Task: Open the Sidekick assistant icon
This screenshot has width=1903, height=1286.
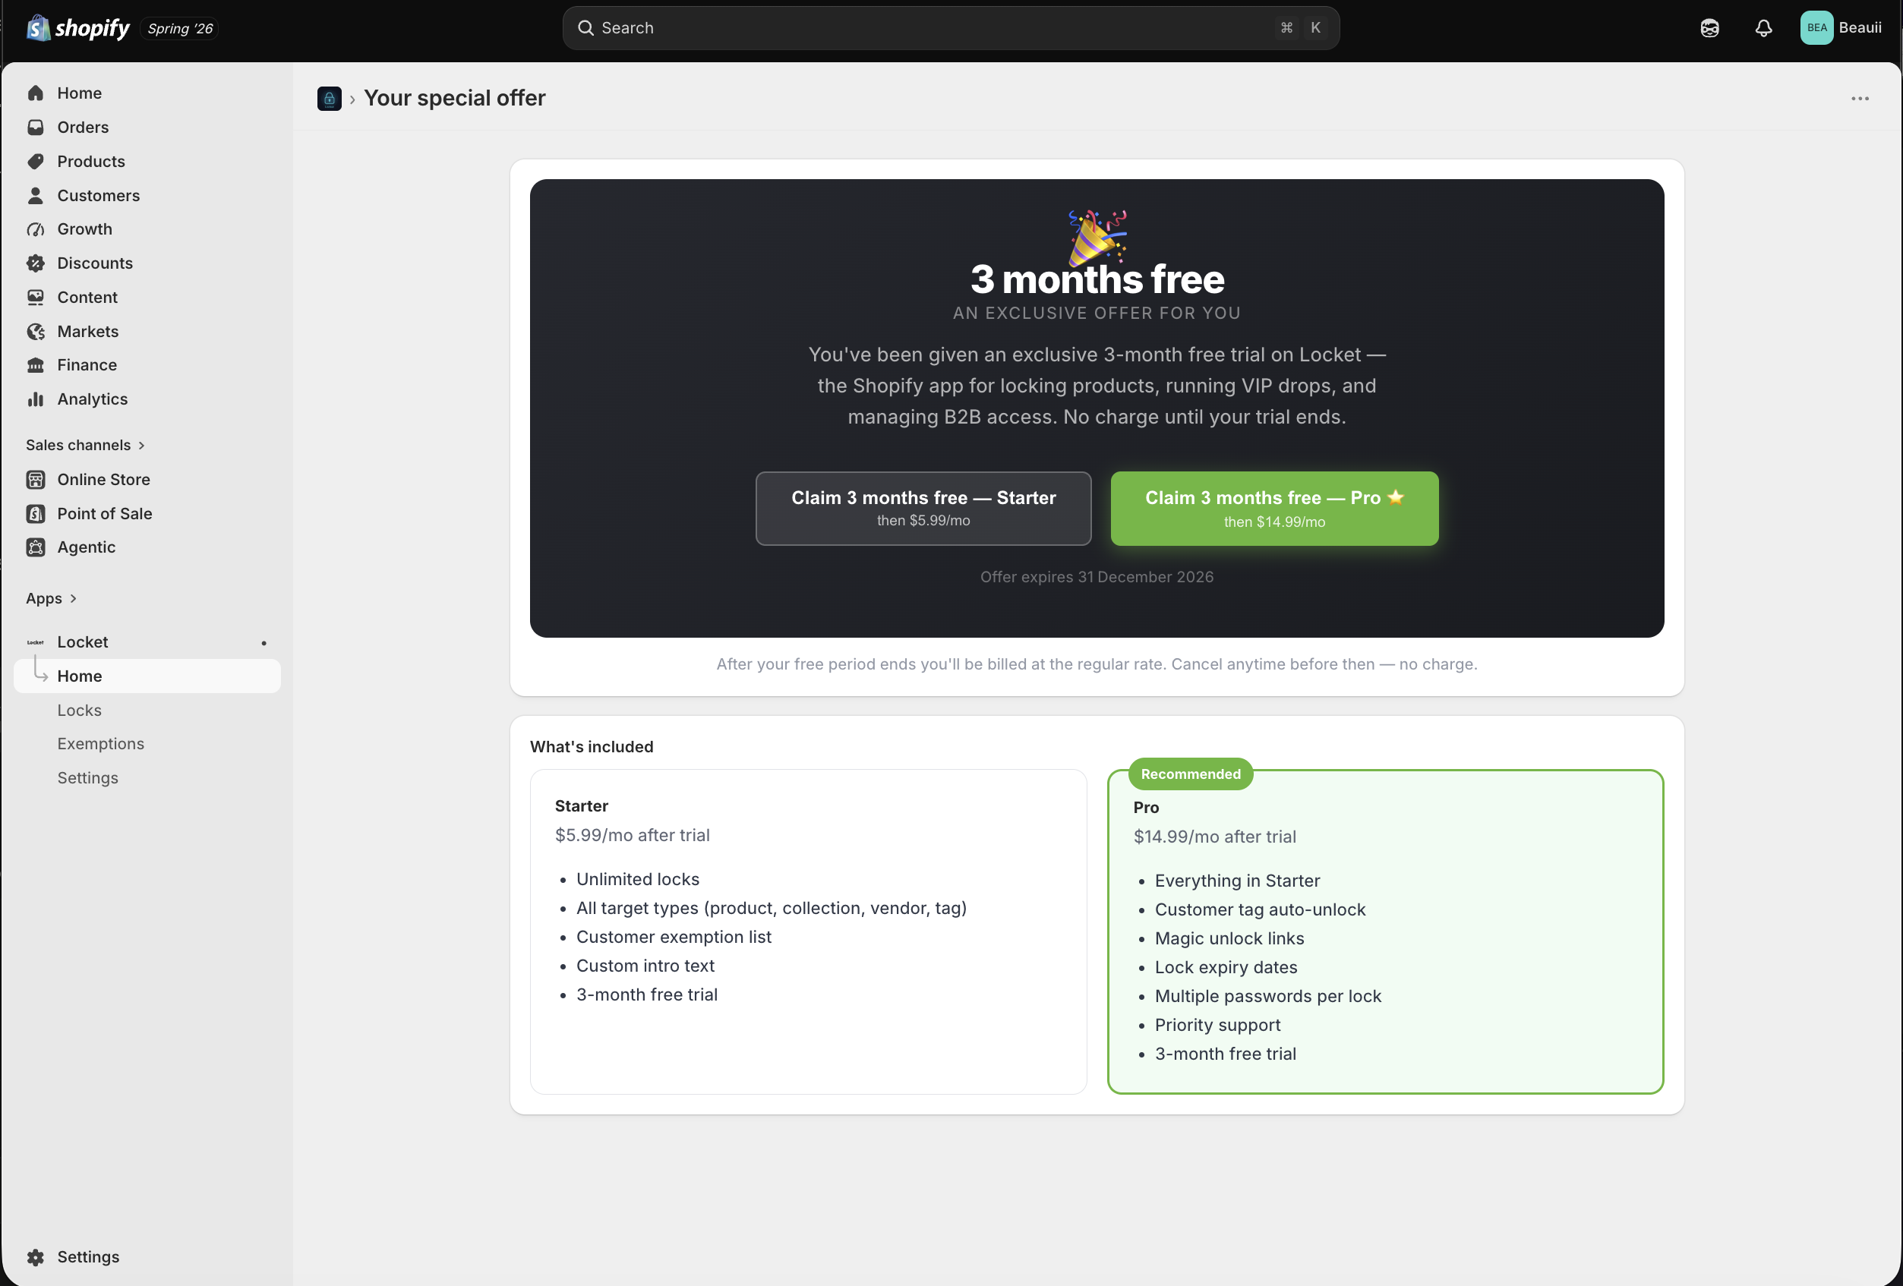Action: [1710, 28]
